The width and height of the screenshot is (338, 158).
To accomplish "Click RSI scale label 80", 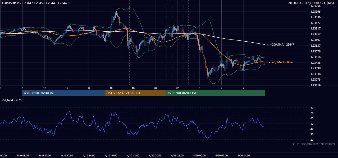I will coord(312,108).
